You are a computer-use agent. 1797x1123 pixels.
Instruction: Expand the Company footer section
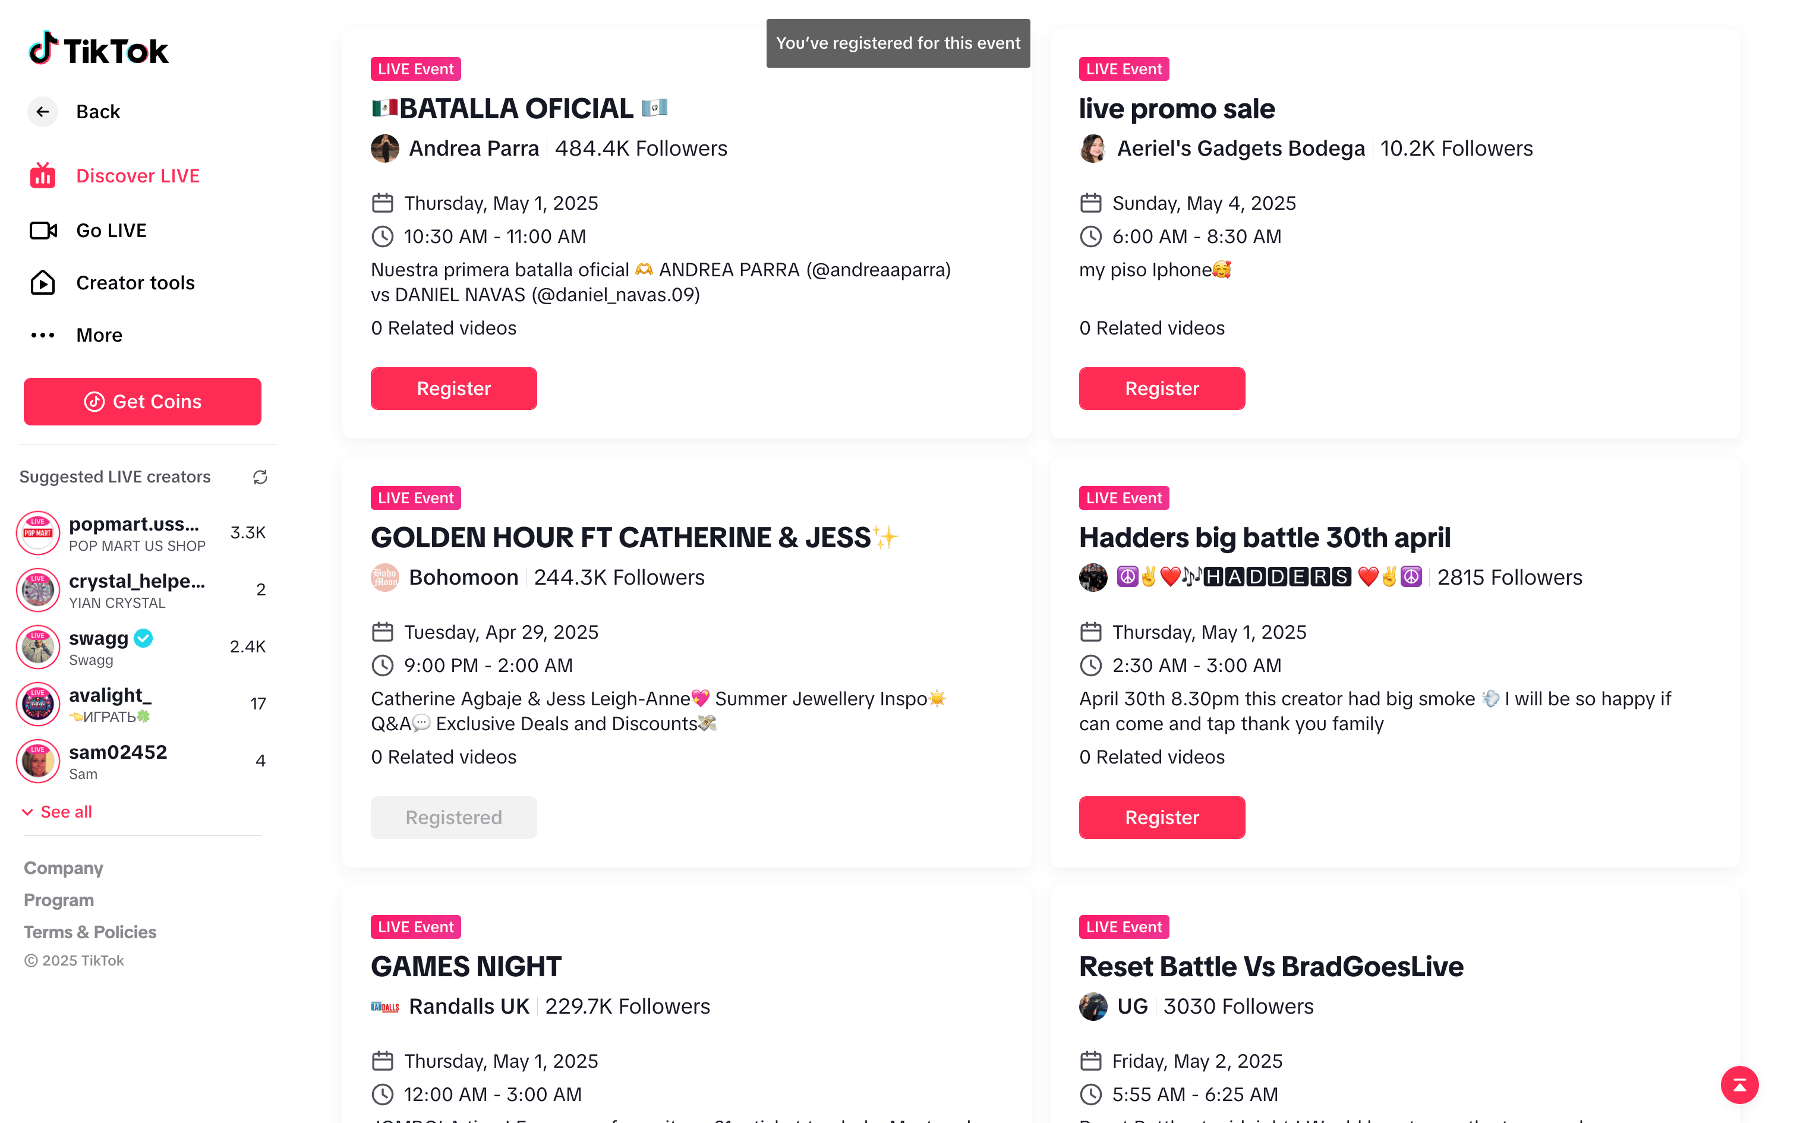click(x=63, y=868)
